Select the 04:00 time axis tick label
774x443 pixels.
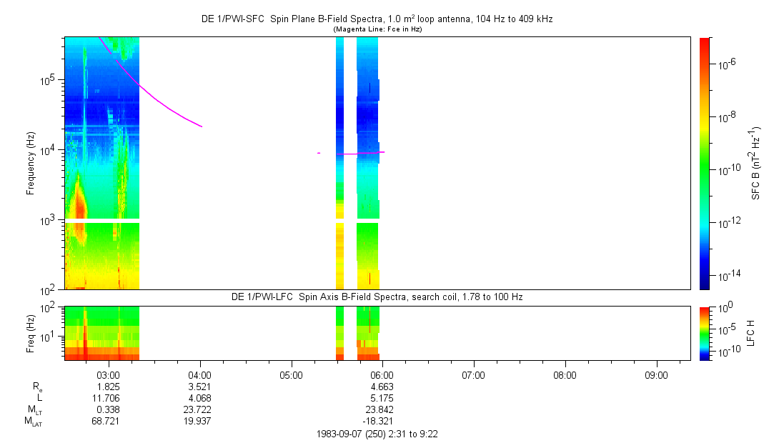click(x=200, y=374)
